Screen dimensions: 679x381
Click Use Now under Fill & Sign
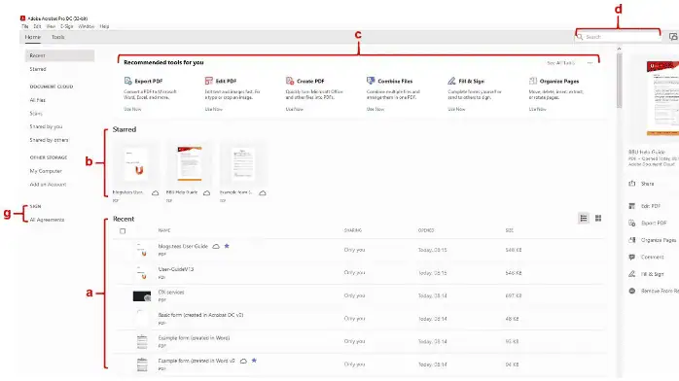456,110
